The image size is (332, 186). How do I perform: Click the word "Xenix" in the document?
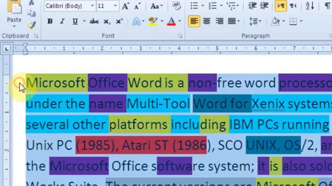268,104
